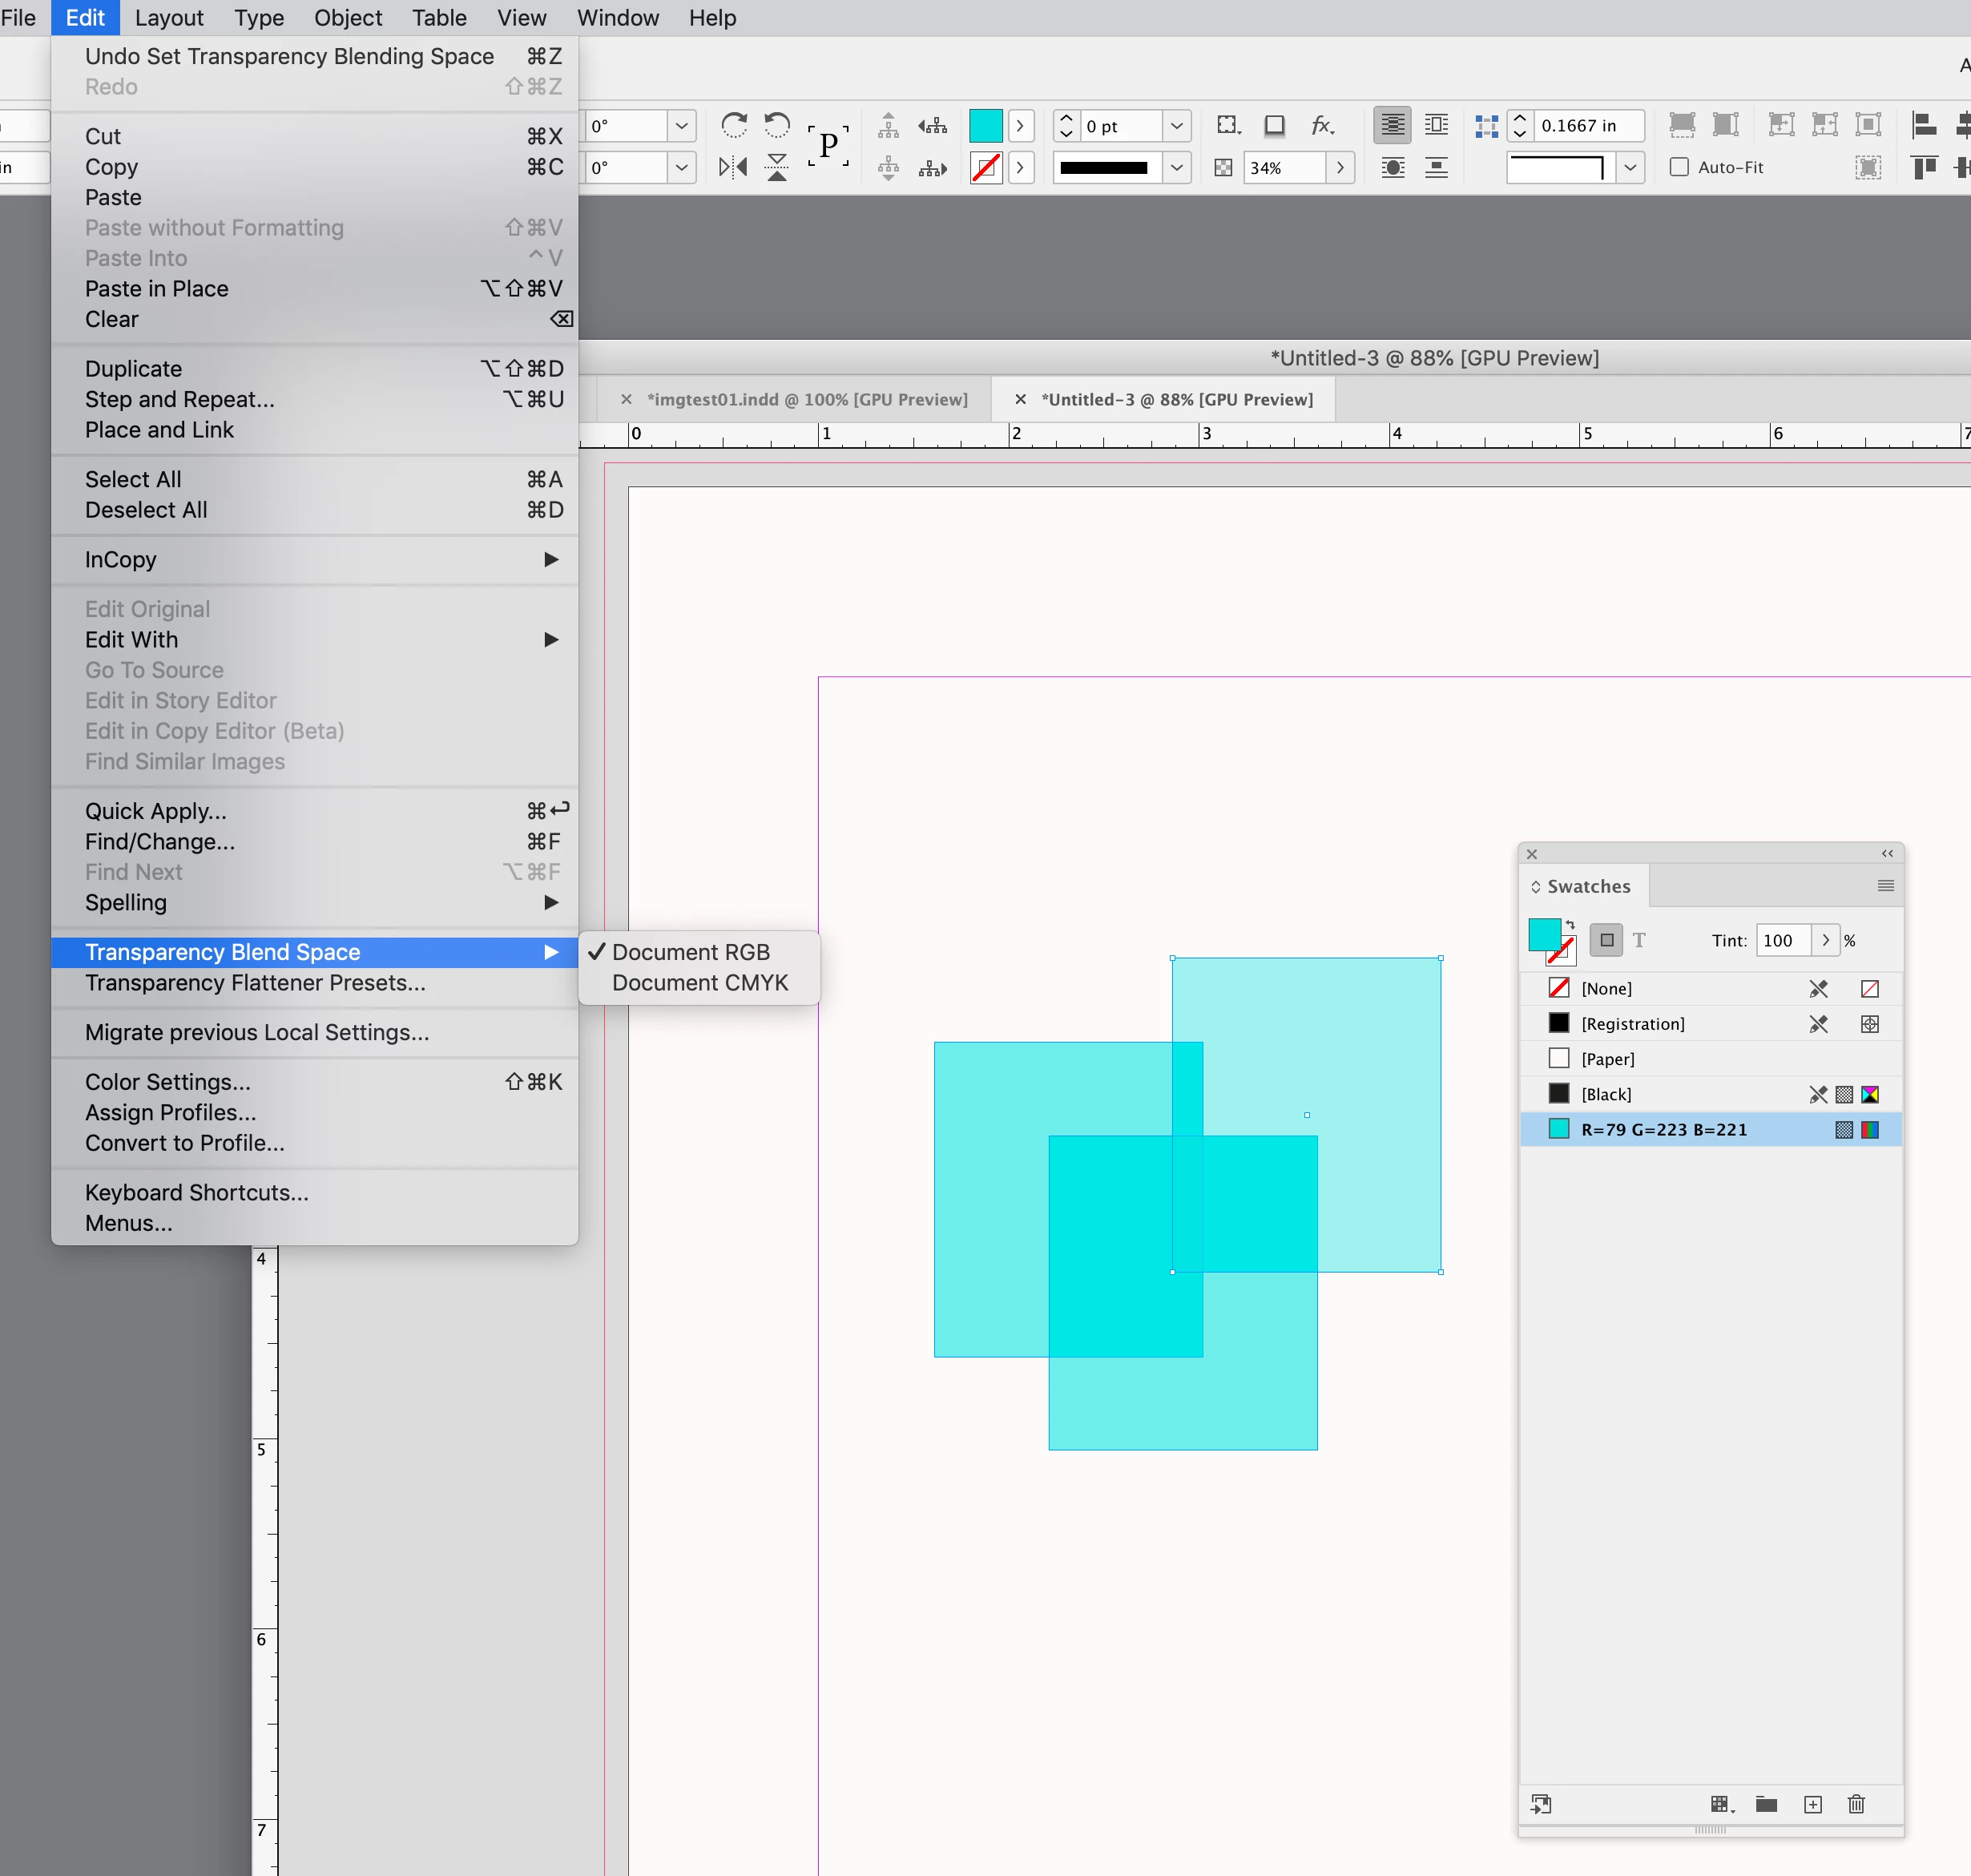This screenshot has width=1971, height=1876.
Task: Click New Color Group folder icon
Action: click(1766, 1804)
